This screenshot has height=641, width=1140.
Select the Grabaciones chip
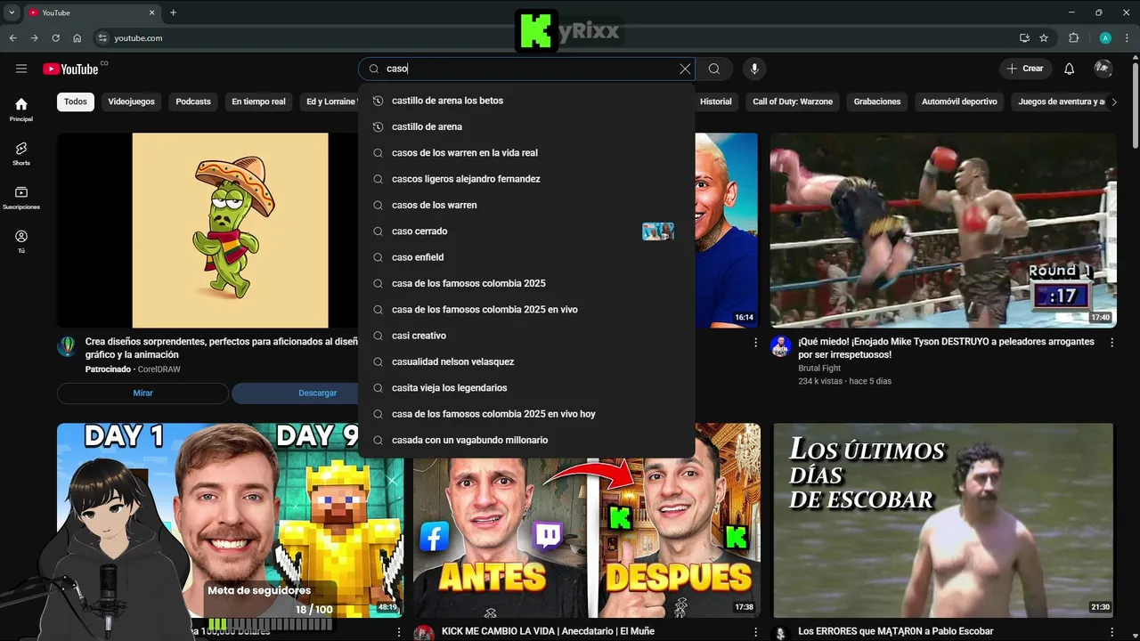point(877,101)
